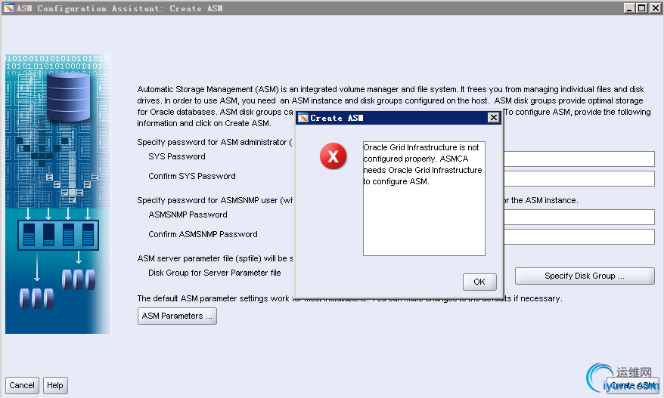Viewport: 664px width, 398px height.
Task: Click the database storage illustration image
Action: 57,193
